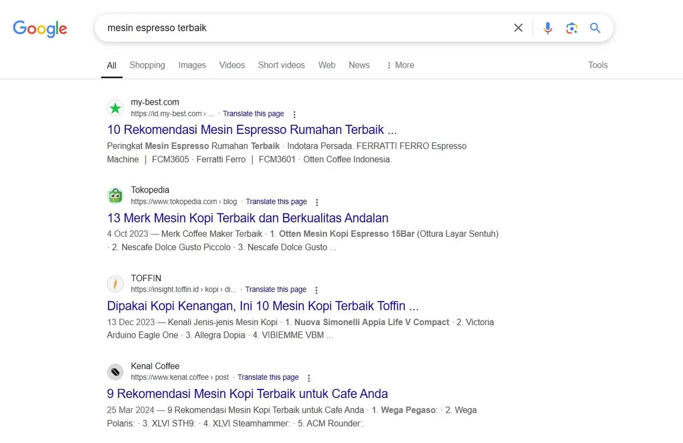Click the Kenal Coffee site name
The width and height of the screenshot is (683, 443).
pyautogui.click(x=155, y=366)
